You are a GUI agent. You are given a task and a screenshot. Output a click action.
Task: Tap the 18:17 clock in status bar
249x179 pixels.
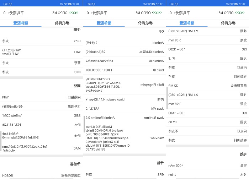coord(76,4)
